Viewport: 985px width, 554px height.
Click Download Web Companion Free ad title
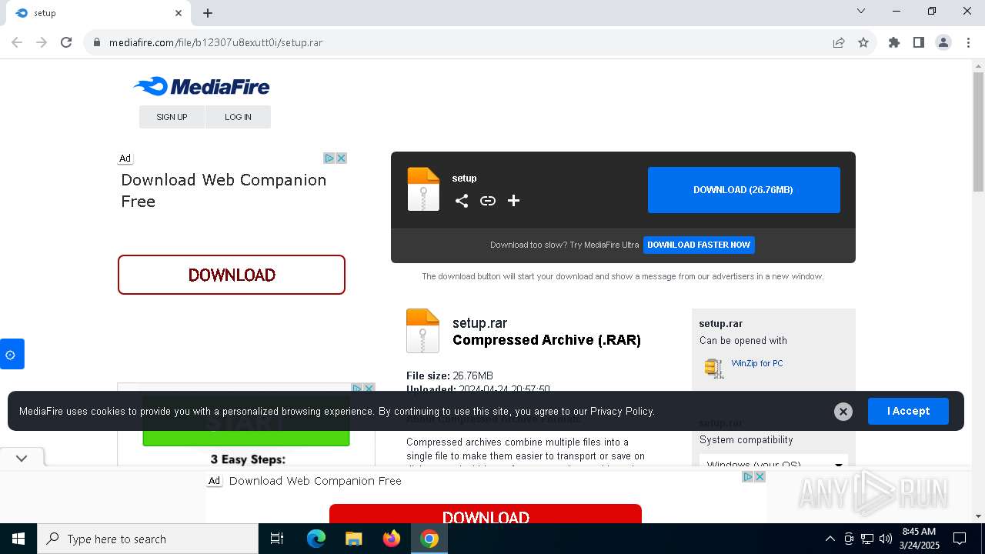(224, 190)
